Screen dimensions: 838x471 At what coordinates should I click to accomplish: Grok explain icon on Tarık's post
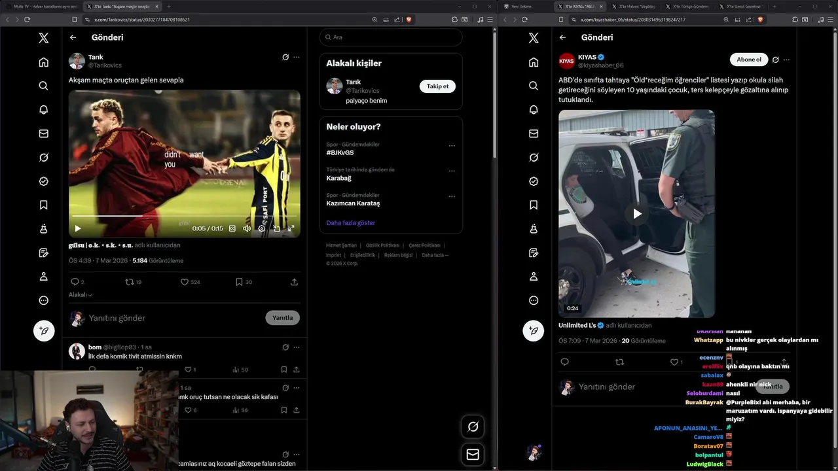(x=285, y=58)
